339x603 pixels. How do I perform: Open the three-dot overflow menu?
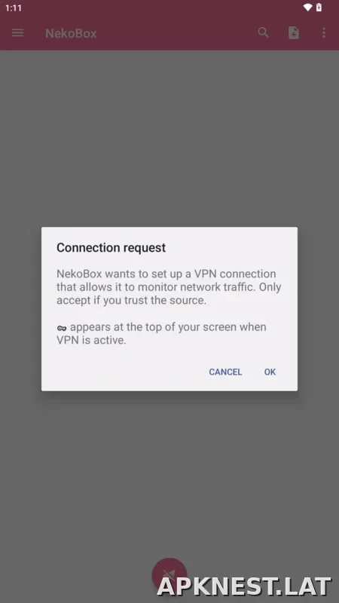pyautogui.click(x=324, y=32)
